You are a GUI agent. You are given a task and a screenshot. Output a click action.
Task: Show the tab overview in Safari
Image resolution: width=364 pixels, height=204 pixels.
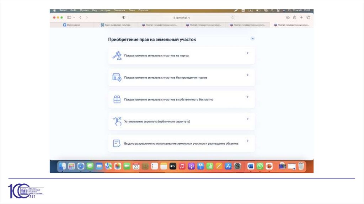pyautogui.click(x=308, y=17)
